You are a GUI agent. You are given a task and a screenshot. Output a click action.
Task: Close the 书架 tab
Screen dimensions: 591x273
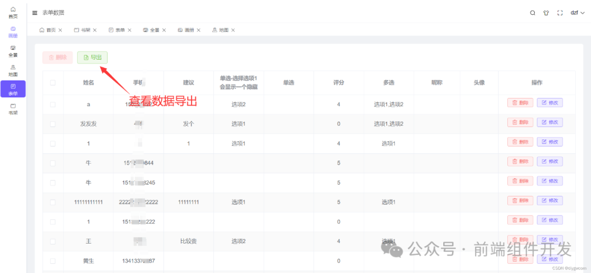pos(95,30)
